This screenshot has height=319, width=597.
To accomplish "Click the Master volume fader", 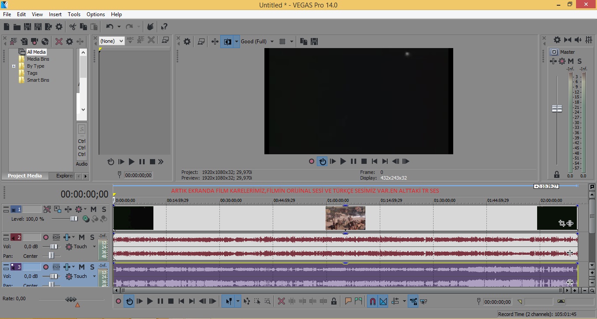I will click(557, 108).
